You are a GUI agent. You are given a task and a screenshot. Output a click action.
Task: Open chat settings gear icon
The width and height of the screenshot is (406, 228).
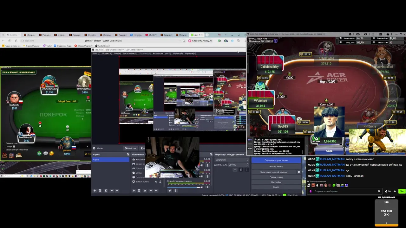(395, 191)
